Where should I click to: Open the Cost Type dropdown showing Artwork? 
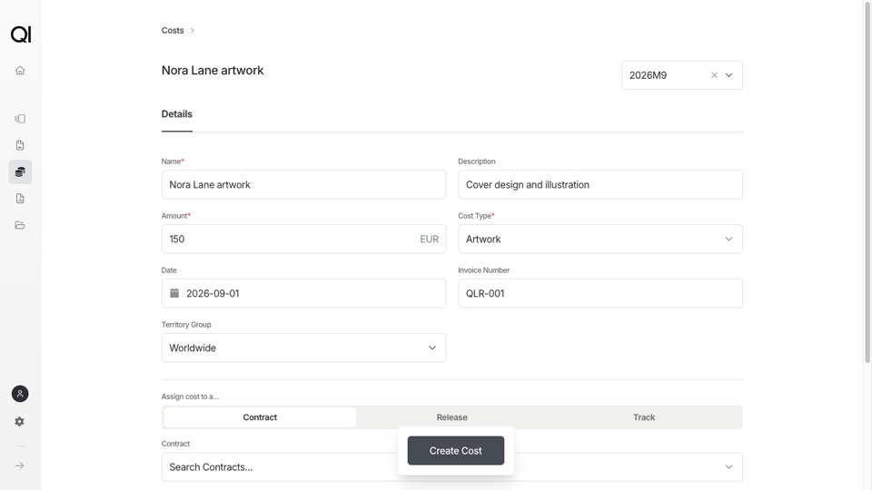point(600,239)
